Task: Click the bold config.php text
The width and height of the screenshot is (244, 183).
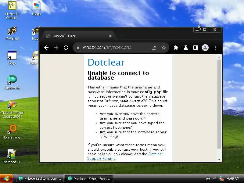Action: (151, 92)
